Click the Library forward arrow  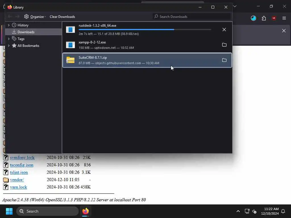coord(17,17)
